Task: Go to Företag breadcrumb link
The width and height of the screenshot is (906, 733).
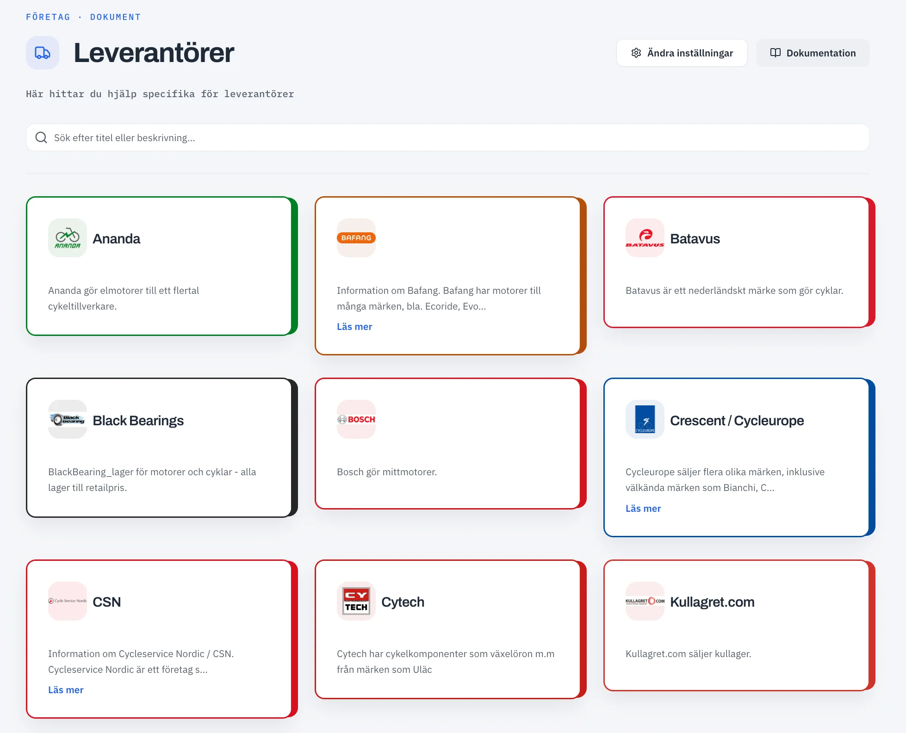Action: coord(48,17)
